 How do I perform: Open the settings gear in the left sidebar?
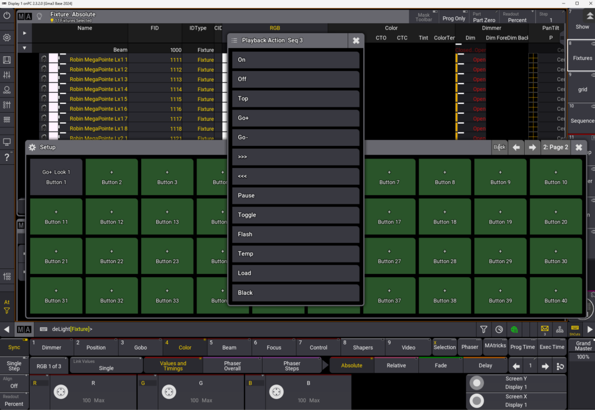coord(7,38)
